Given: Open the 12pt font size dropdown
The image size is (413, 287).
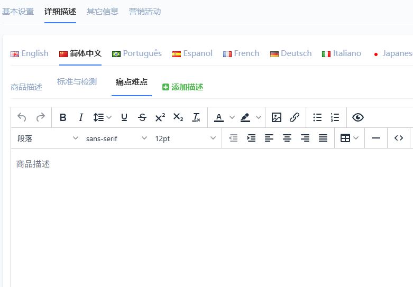Looking at the screenshot, I should pos(185,138).
